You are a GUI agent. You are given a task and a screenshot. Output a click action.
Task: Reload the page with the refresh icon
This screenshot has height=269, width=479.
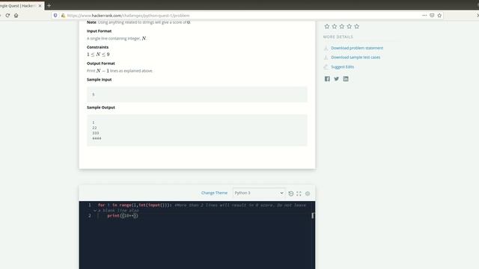(7, 15)
